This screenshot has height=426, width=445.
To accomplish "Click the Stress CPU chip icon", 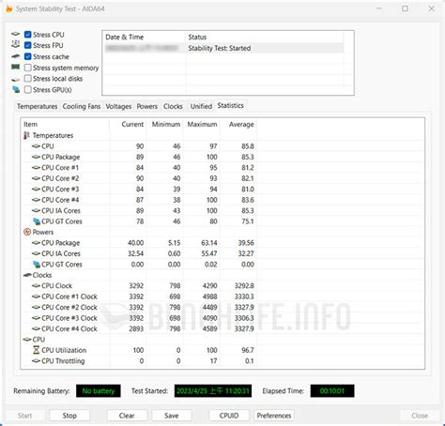I will coord(16,34).
